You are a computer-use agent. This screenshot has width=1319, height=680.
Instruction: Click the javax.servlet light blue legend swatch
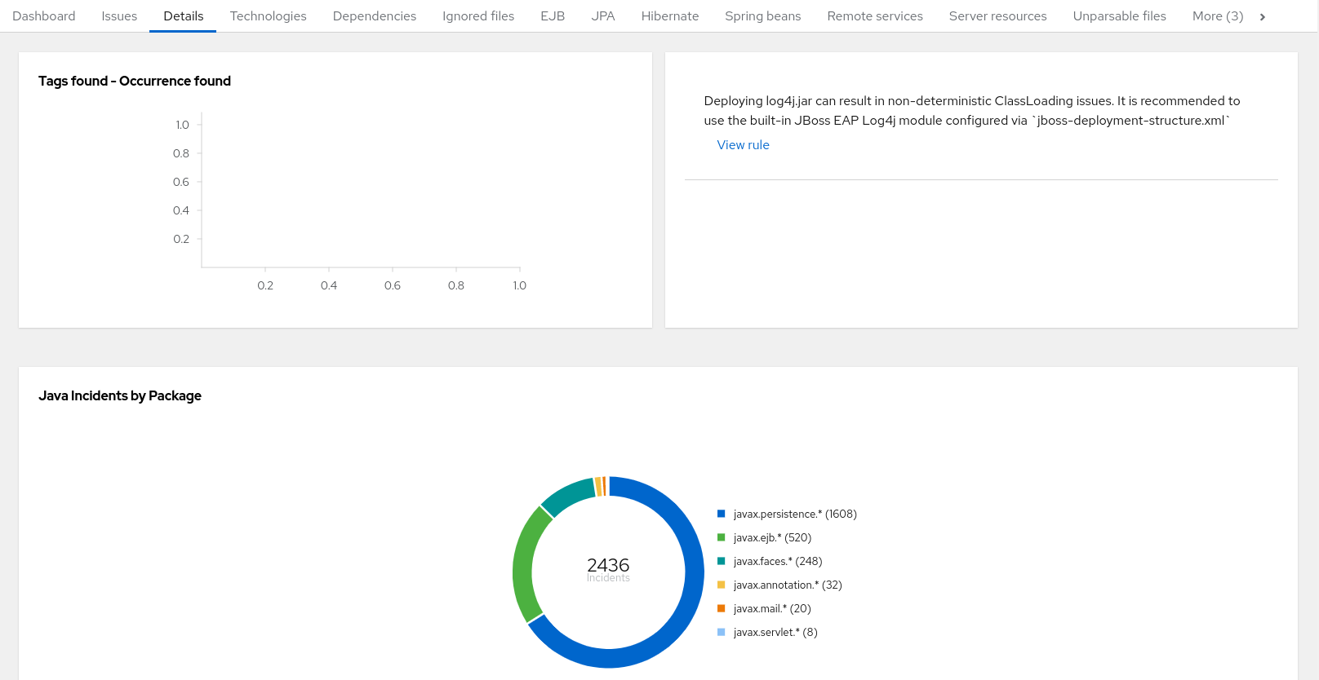pyautogui.click(x=722, y=633)
